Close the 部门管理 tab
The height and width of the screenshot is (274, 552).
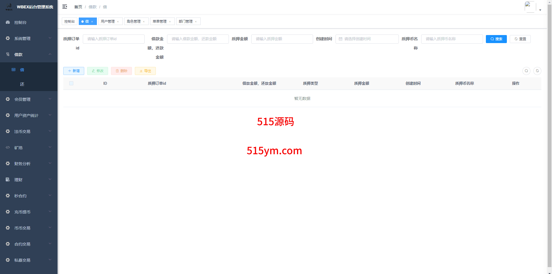(196, 22)
